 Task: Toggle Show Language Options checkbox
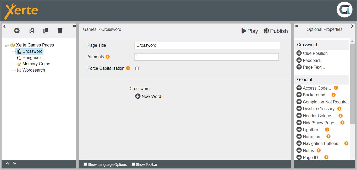coord(85,164)
